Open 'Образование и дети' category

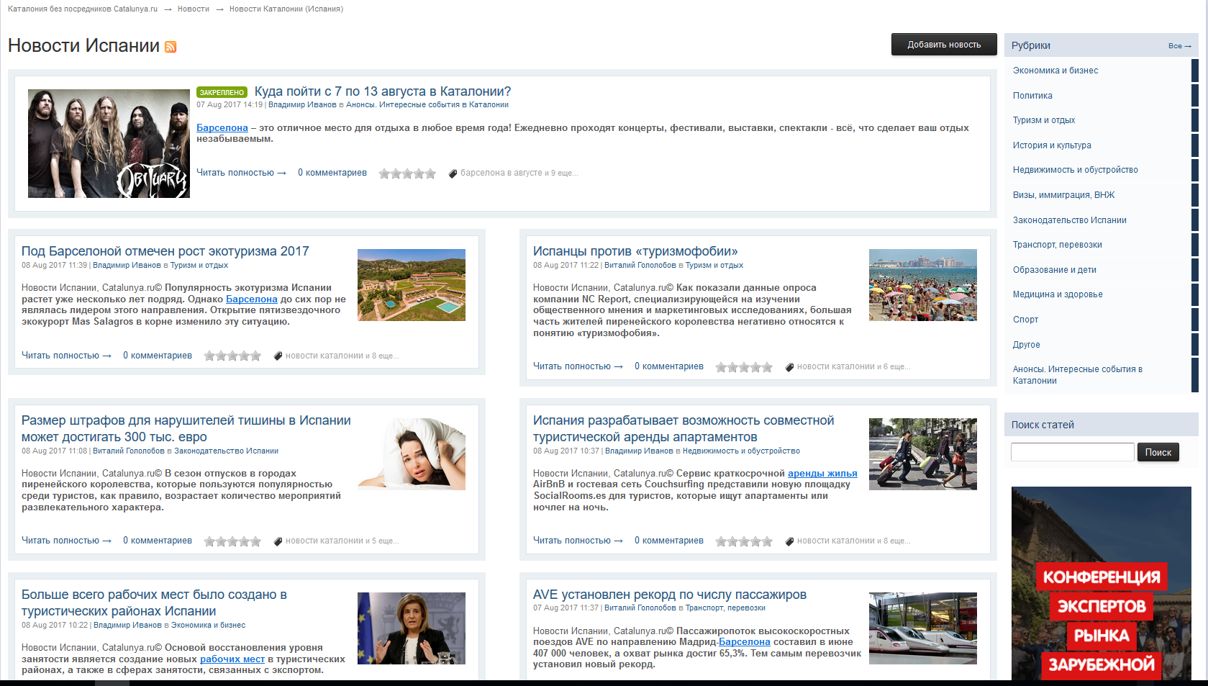coord(1055,270)
